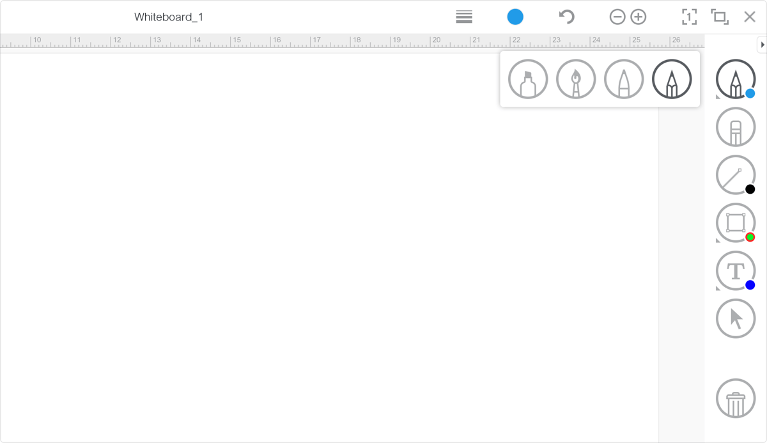Undo the last action

[565, 17]
